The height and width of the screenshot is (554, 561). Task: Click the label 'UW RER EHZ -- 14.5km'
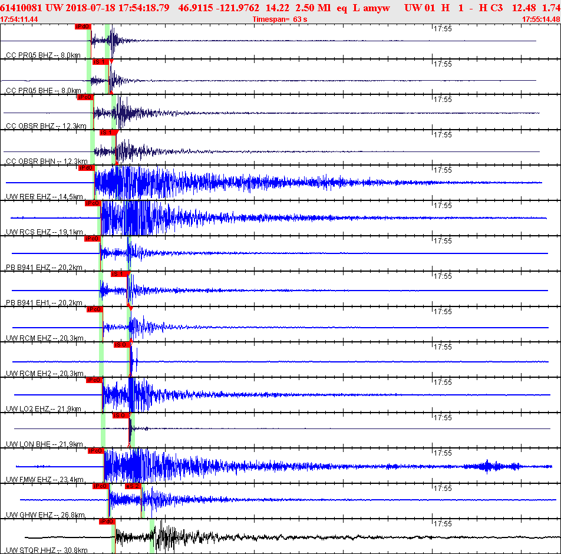click(x=44, y=197)
